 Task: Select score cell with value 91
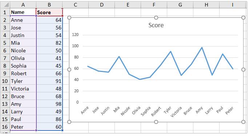[49, 81]
